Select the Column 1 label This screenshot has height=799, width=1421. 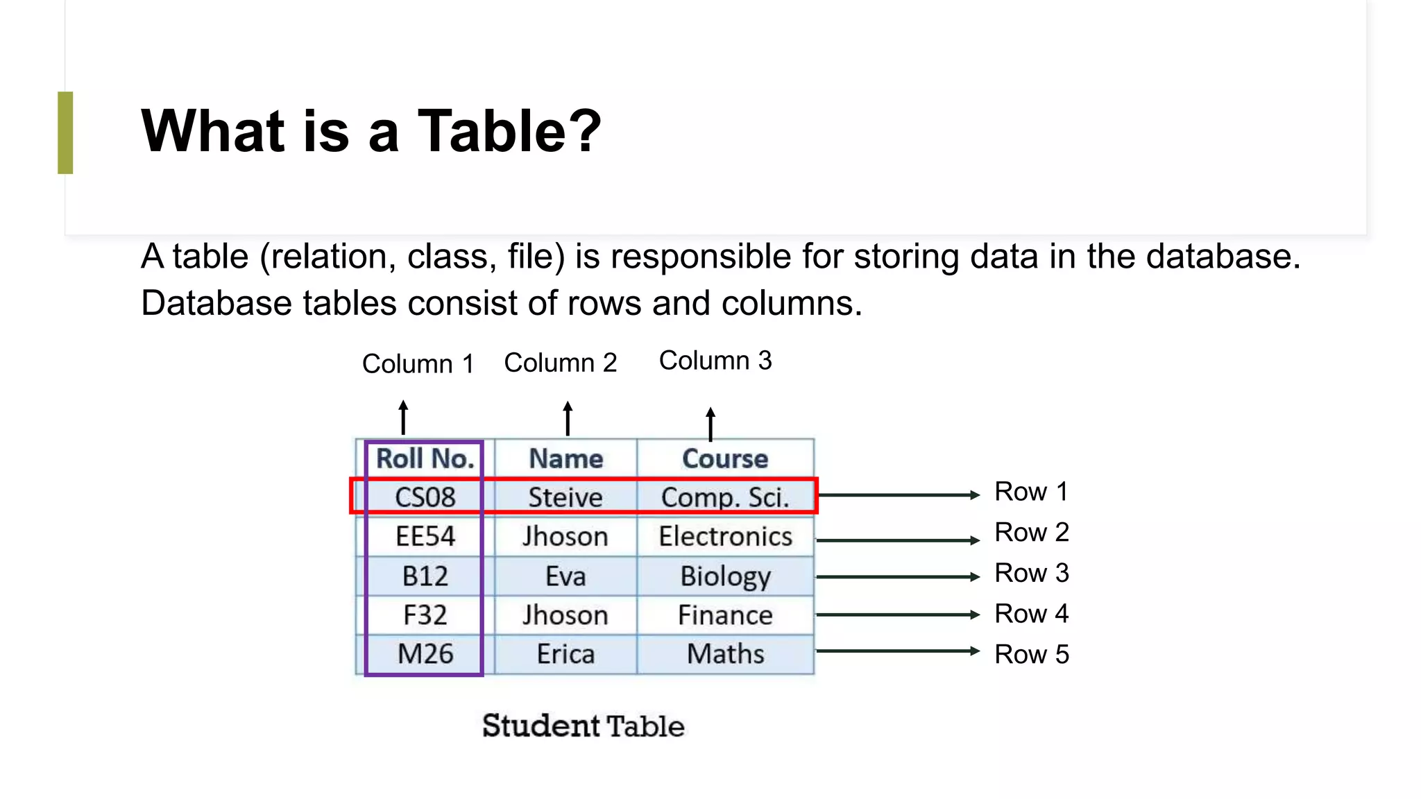[418, 363]
